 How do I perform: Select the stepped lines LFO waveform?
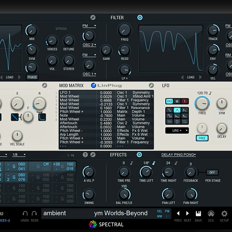click(x=185, y=122)
